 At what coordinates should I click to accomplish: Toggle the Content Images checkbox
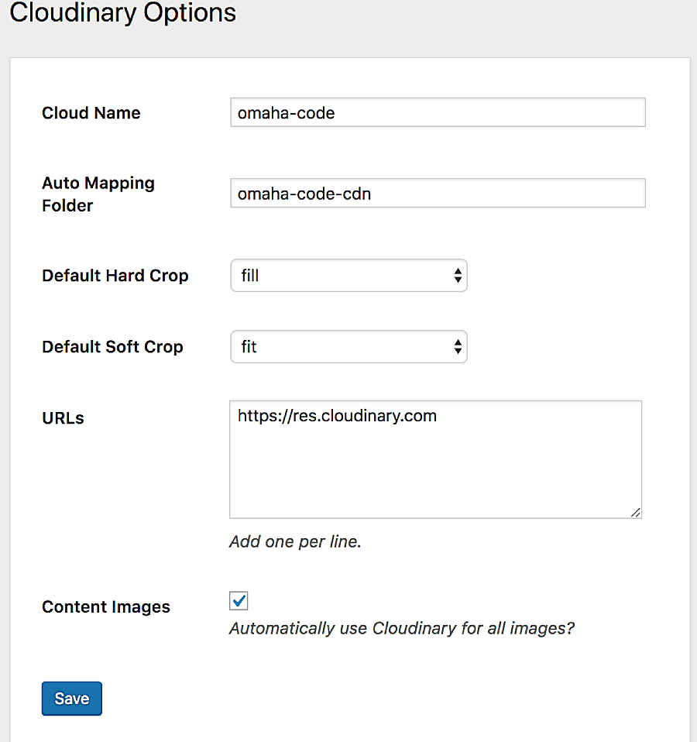pos(239,601)
